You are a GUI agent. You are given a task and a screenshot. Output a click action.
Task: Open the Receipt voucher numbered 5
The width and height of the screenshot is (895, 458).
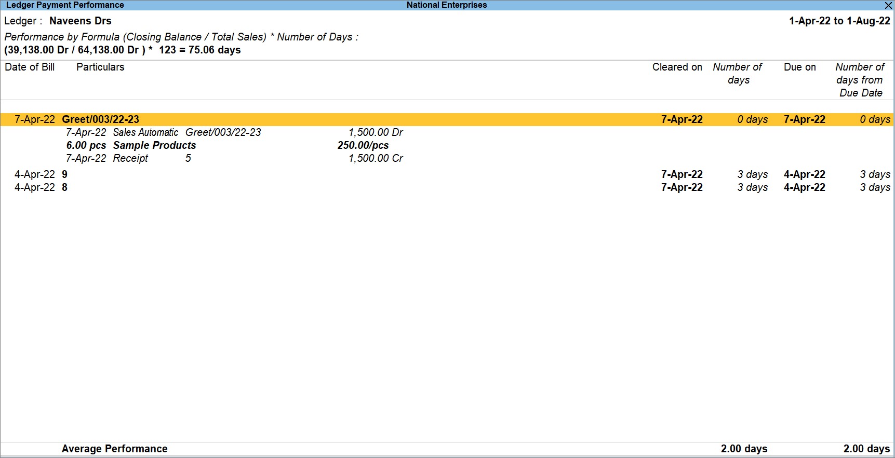point(130,158)
